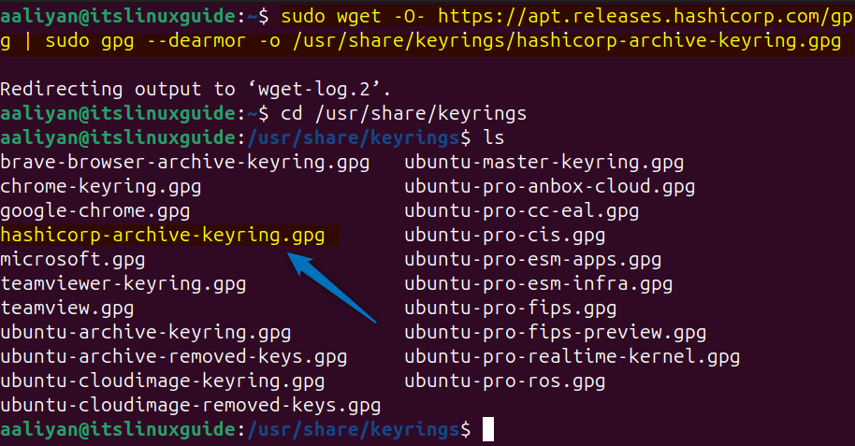
Task: Click the ubuntu-pro-anbox-cloud.gpg file name
Action: (550, 187)
